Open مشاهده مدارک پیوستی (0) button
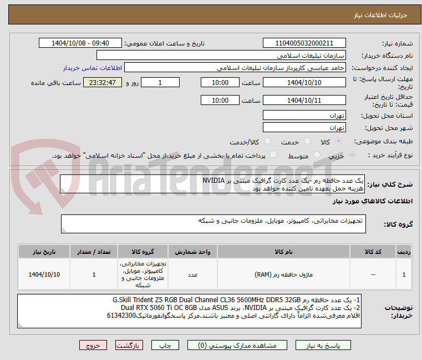422x360 pixels. [x=237, y=345]
